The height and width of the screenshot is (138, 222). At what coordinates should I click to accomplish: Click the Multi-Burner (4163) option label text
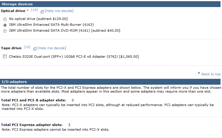tap(51, 25)
